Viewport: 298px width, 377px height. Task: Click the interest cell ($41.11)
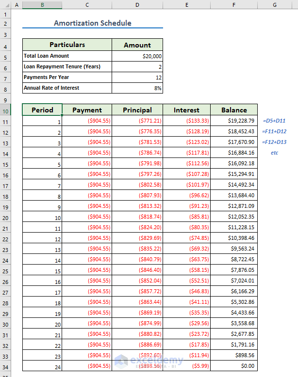point(187,302)
